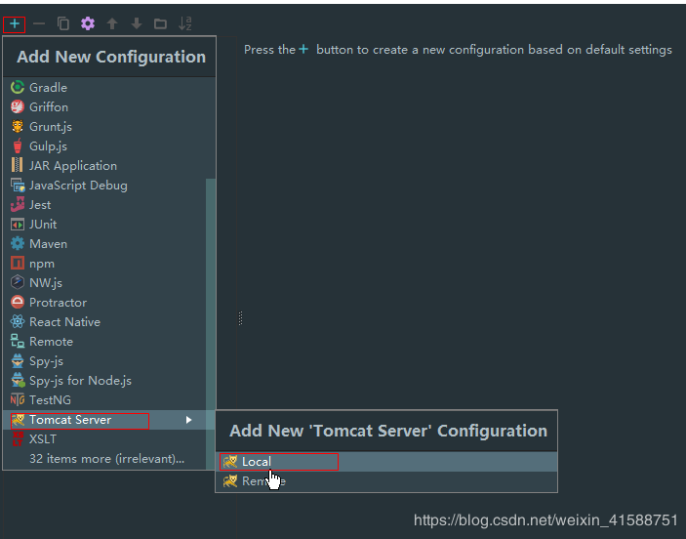Click the Create New Folder icon
This screenshot has height=539, width=686.
[x=161, y=23]
